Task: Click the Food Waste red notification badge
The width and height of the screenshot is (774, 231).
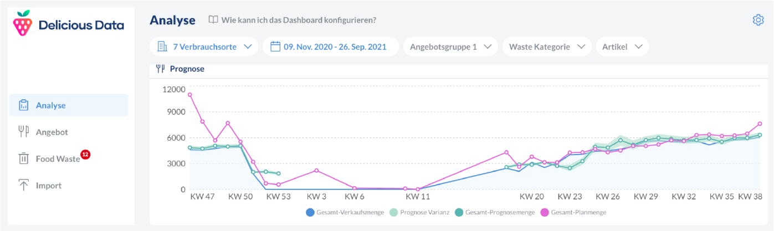Action: pos(85,154)
